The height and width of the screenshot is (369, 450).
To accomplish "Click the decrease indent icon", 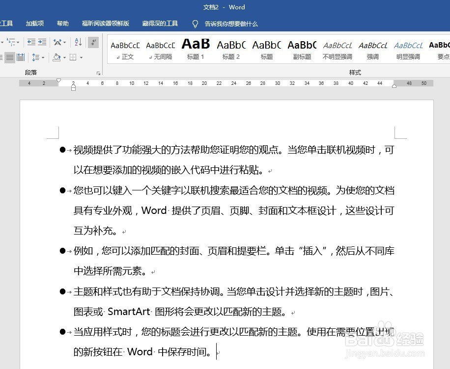I will point(31,42).
